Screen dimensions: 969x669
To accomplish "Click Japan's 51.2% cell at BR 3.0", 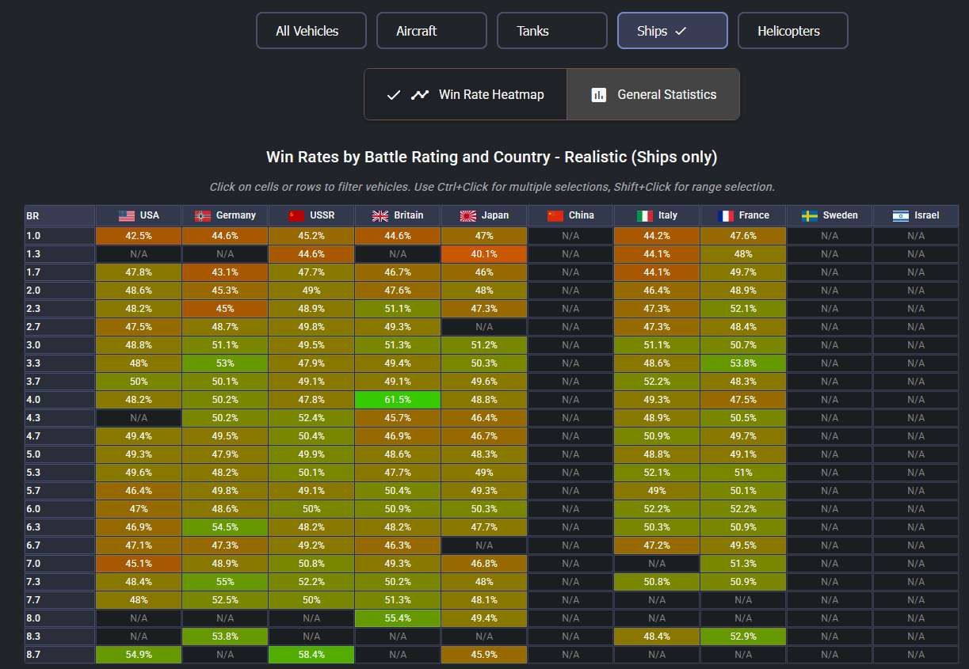I will click(484, 344).
